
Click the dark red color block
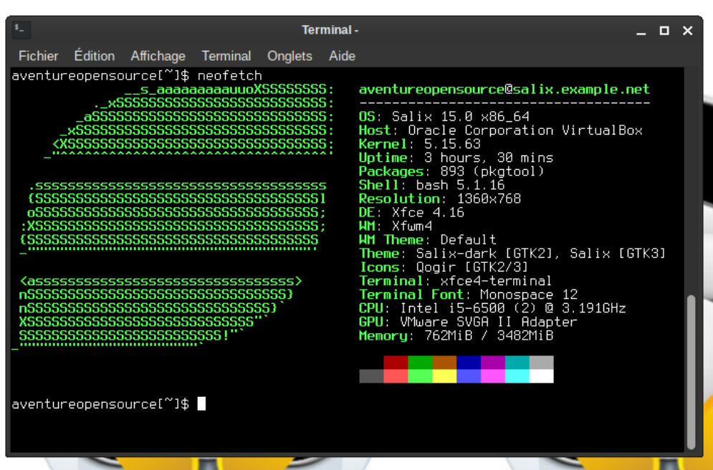pyautogui.click(x=396, y=363)
